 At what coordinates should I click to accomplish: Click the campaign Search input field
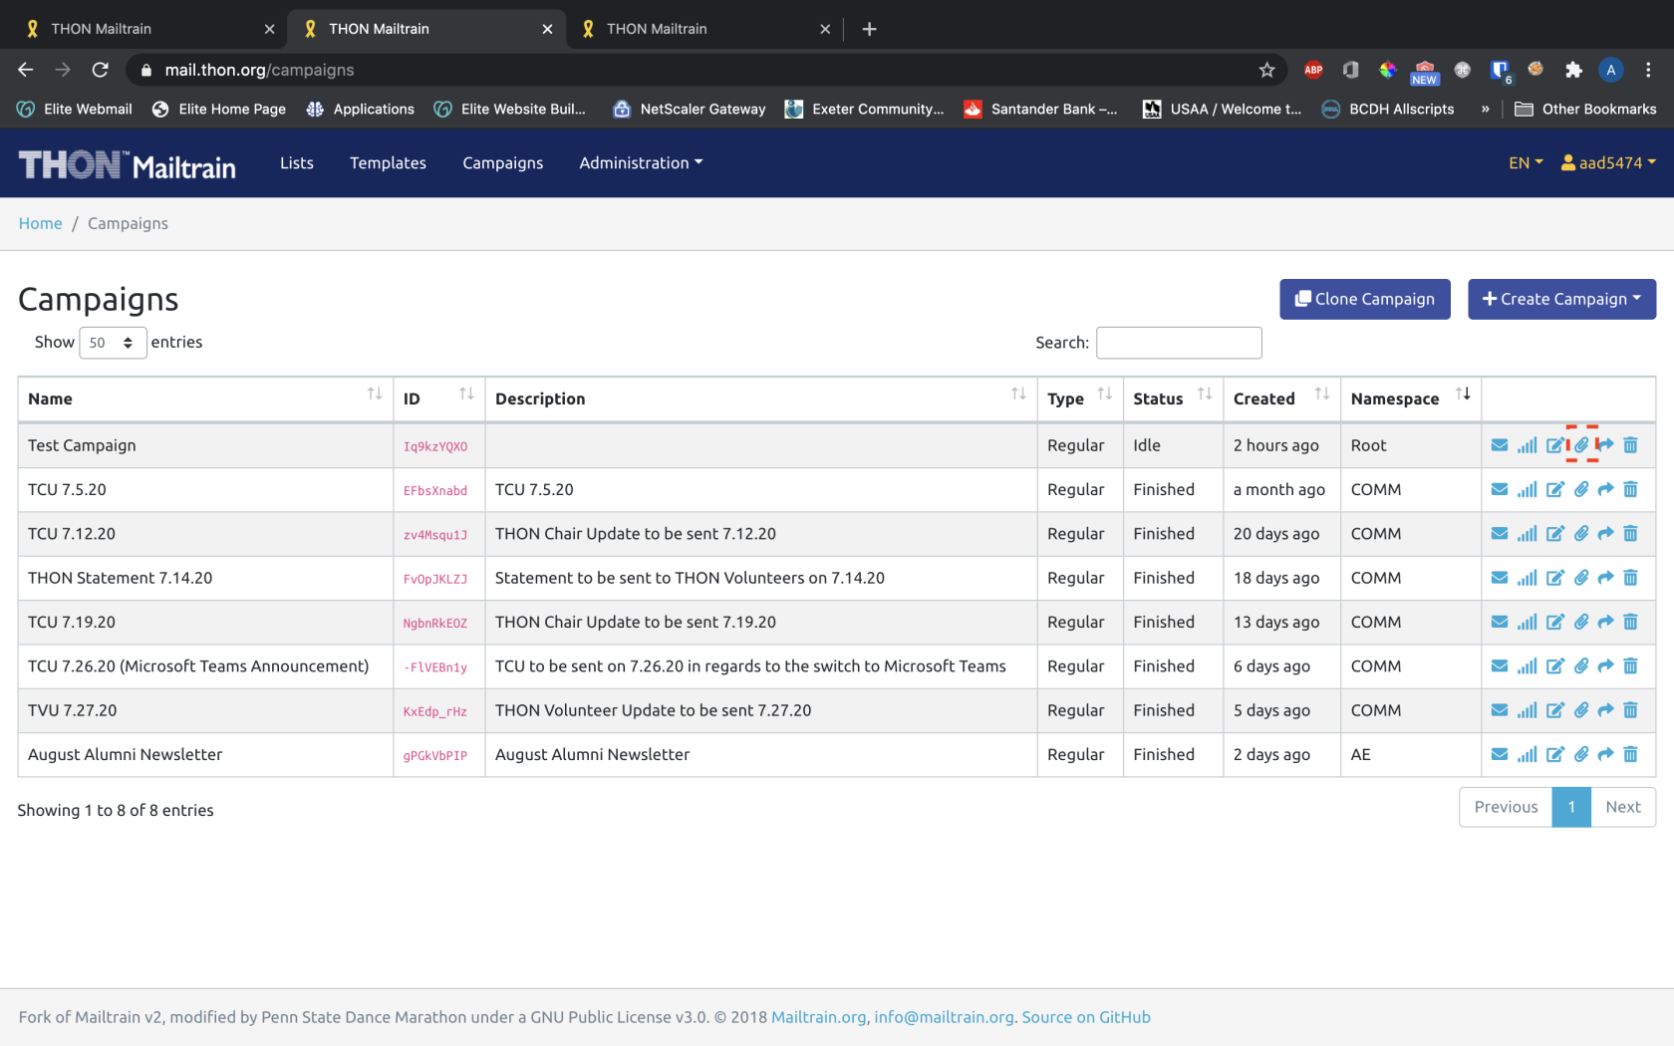click(1179, 343)
